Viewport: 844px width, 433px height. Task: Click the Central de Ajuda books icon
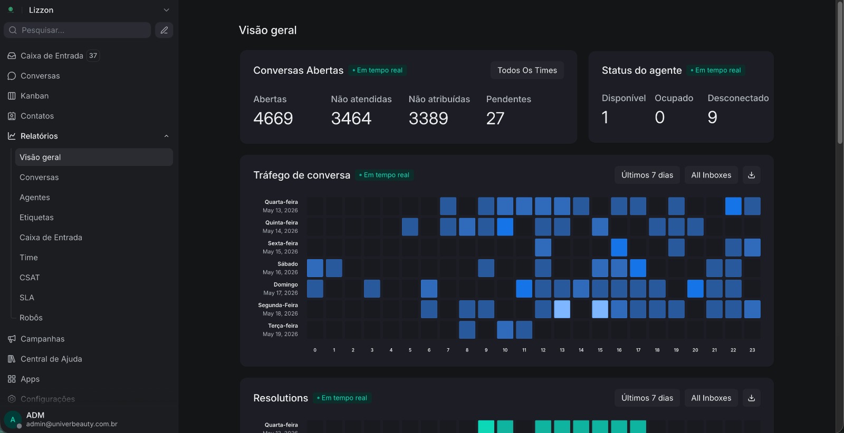pos(12,359)
